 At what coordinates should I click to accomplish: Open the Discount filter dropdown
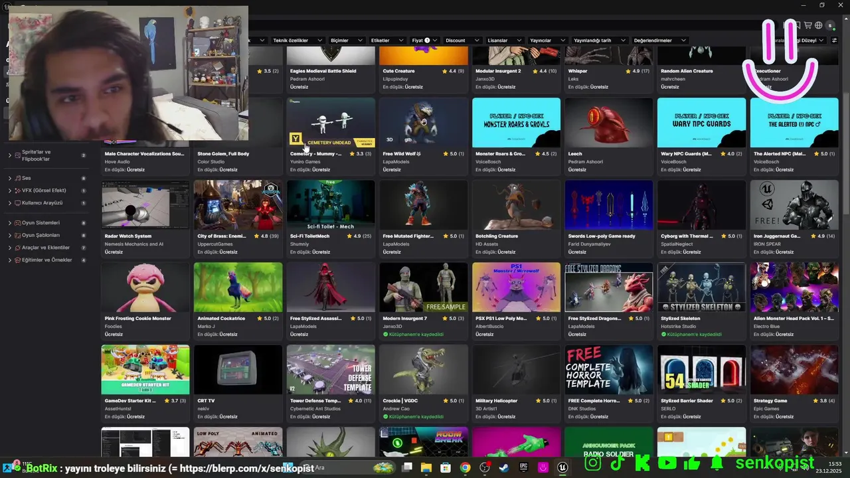pos(462,40)
